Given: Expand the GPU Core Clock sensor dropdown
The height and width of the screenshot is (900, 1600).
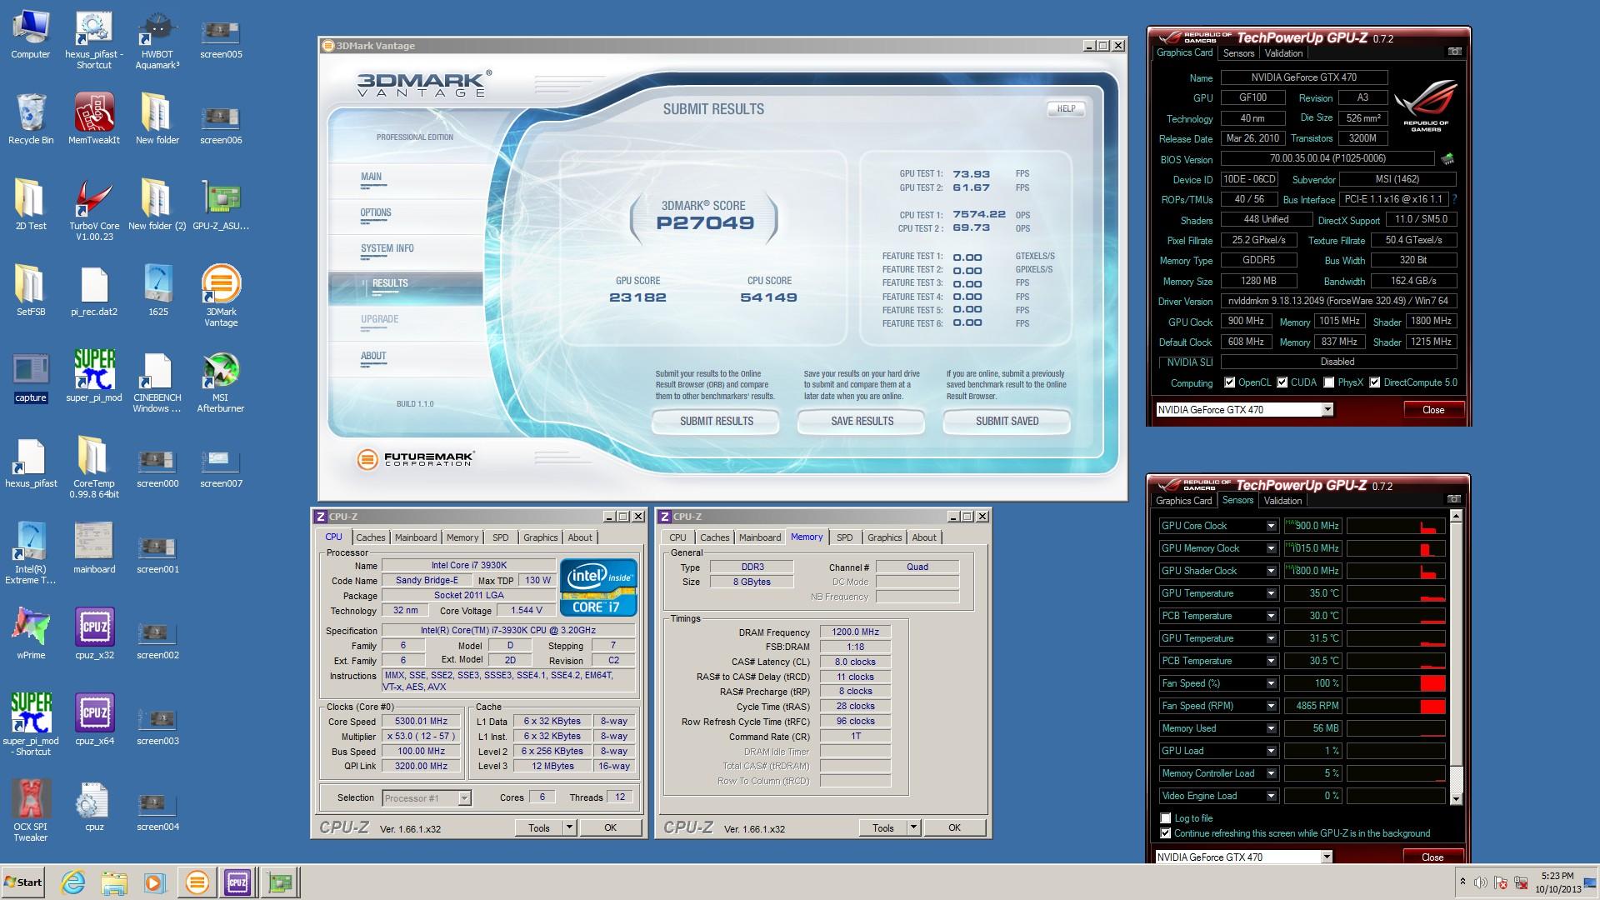Looking at the screenshot, I should 1271,526.
